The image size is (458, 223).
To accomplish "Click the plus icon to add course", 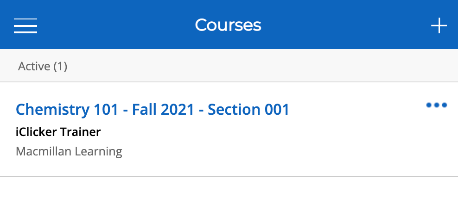I will click(x=439, y=25).
